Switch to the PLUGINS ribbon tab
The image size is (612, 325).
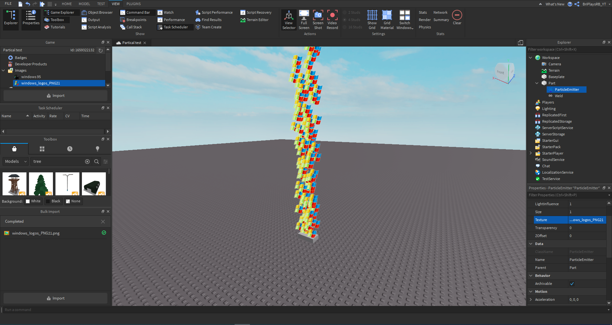coord(134,4)
